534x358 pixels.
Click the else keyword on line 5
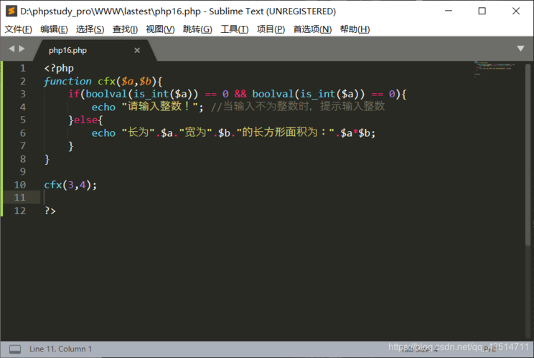click(85, 120)
